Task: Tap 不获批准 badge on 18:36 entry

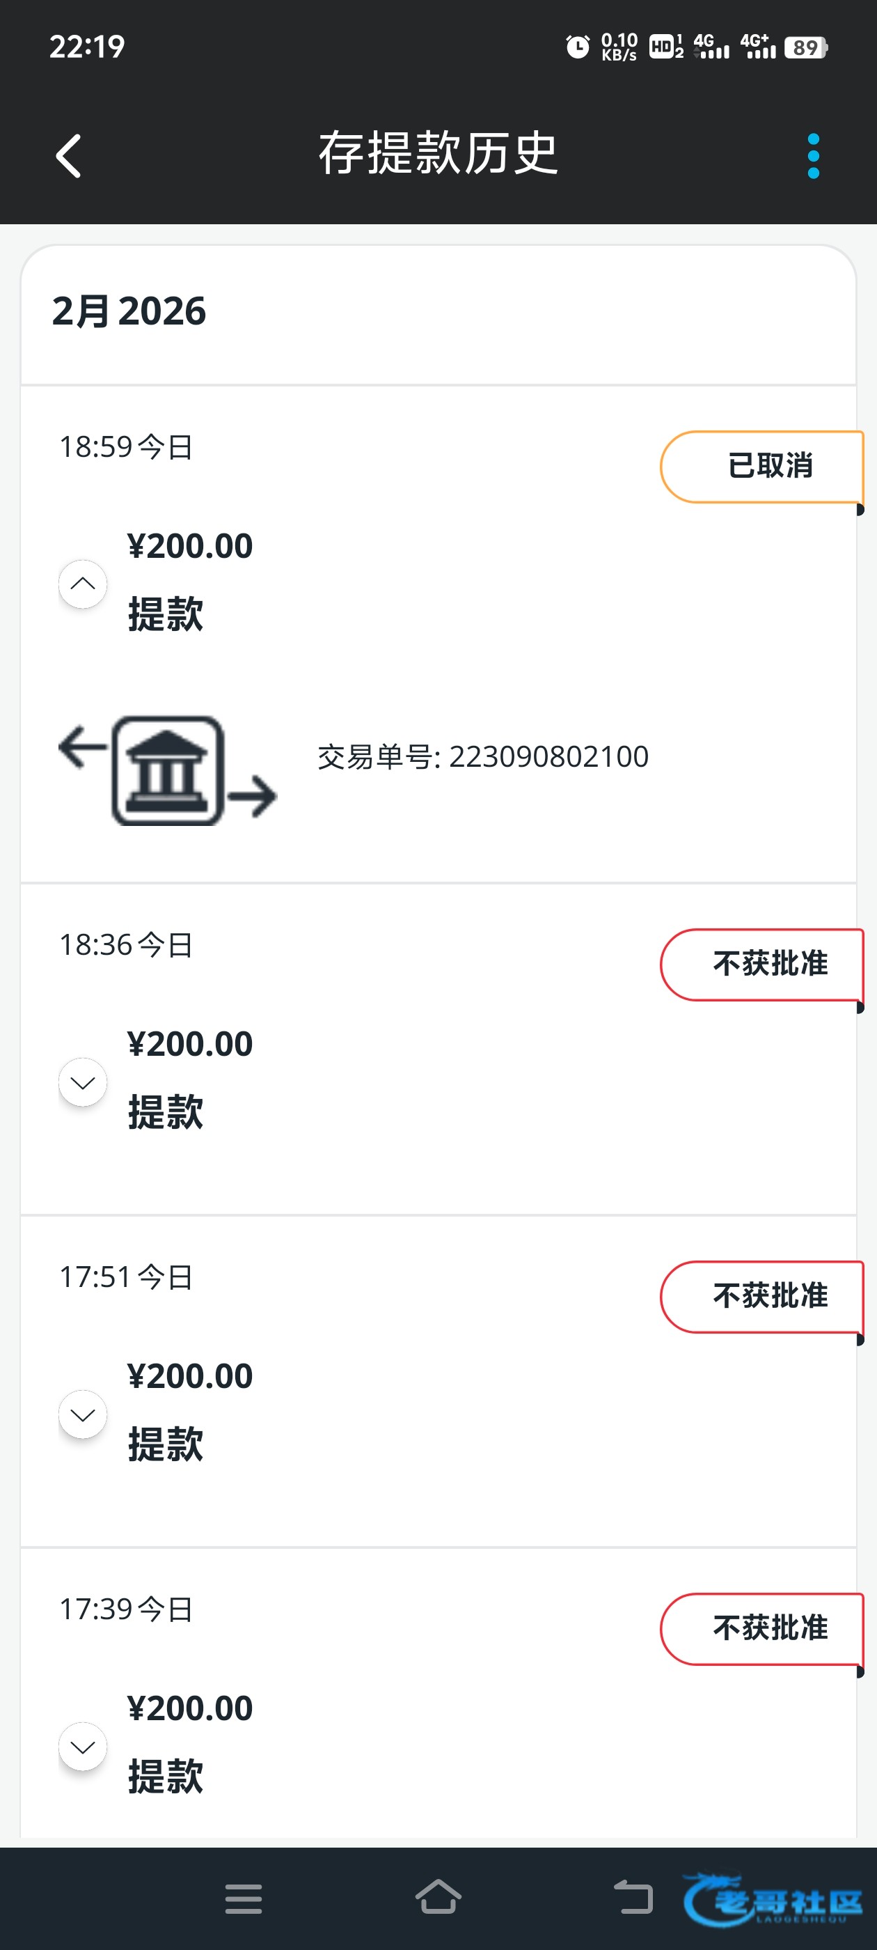Action: (x=763, y=965)
